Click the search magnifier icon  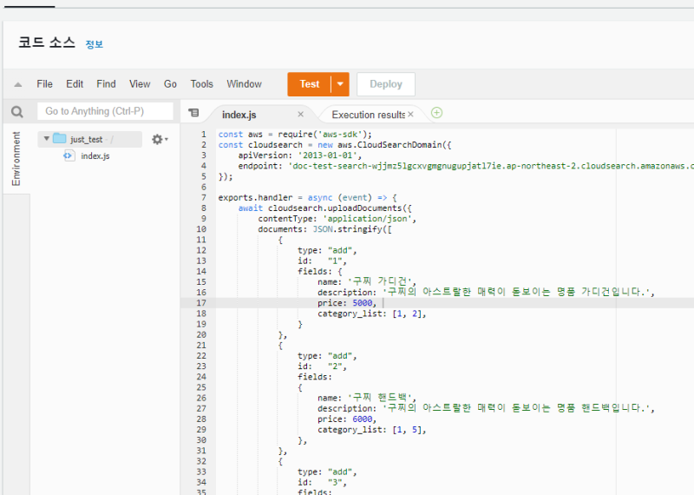click(x=17, y=112)
